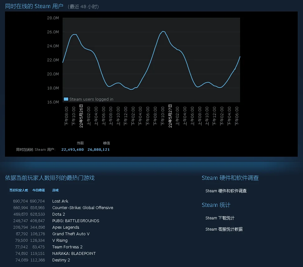
Task: Click the 当前玩家人数 column header
Action: [19, 190]
